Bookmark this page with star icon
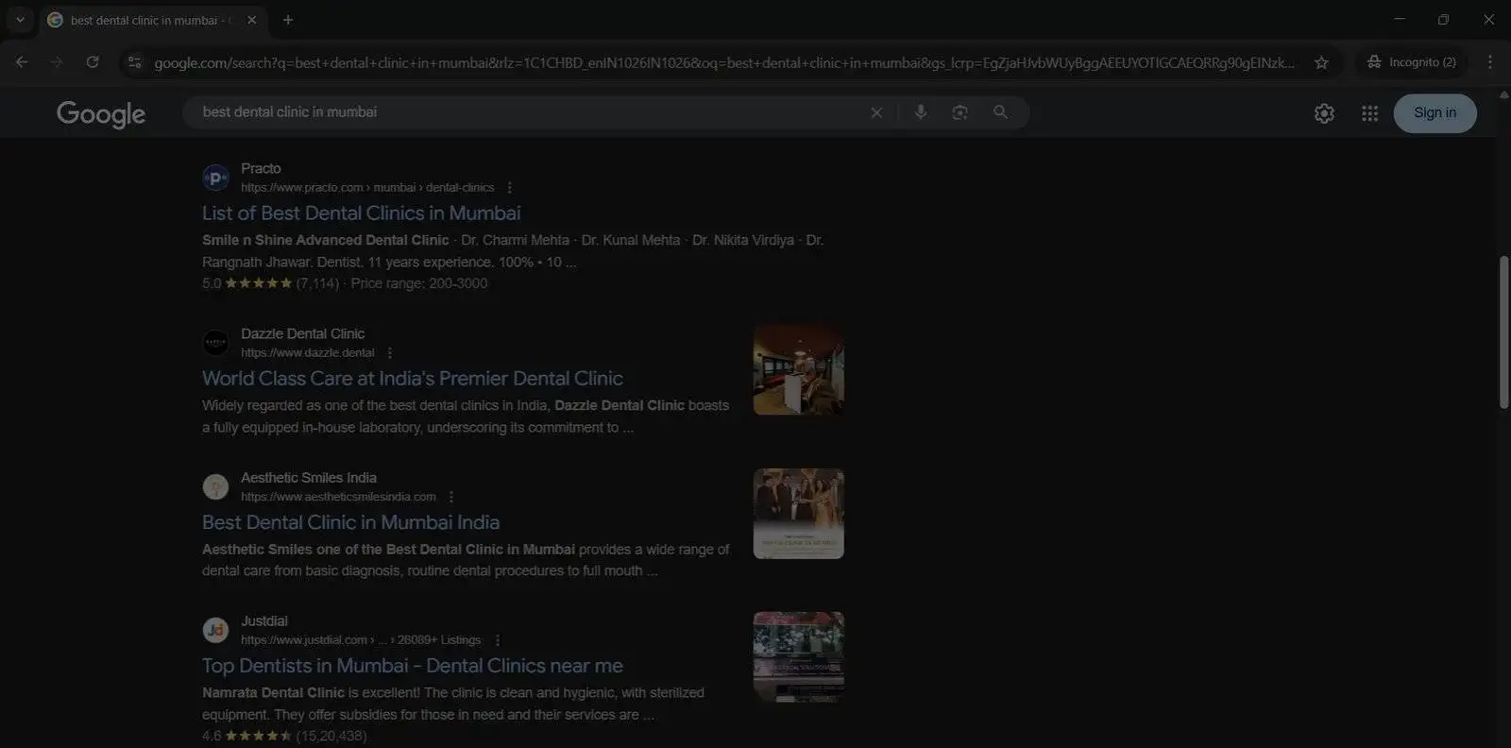 coord(1321,62)
